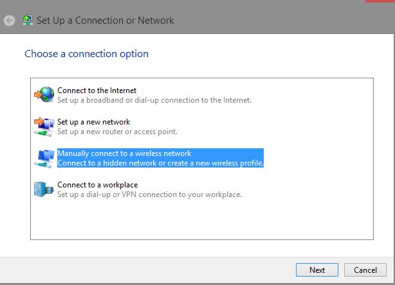Click the Manually connect wireless network icon
395x285 pixels.
[x=44, y=158]
